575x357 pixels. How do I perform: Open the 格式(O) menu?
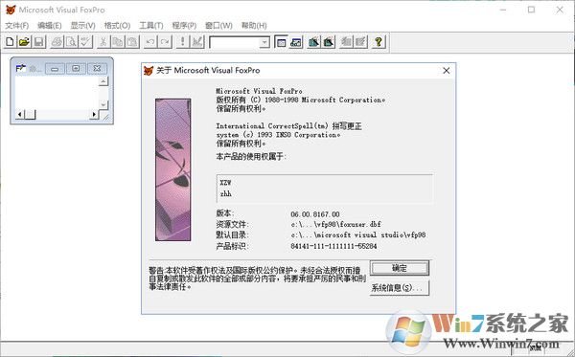(x=117, y=25)
